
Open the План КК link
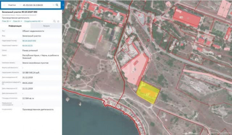tap(18, 21)
